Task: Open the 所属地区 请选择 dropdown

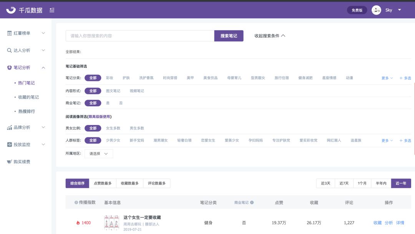Action: pyautogui.click(x=99, y=153)
